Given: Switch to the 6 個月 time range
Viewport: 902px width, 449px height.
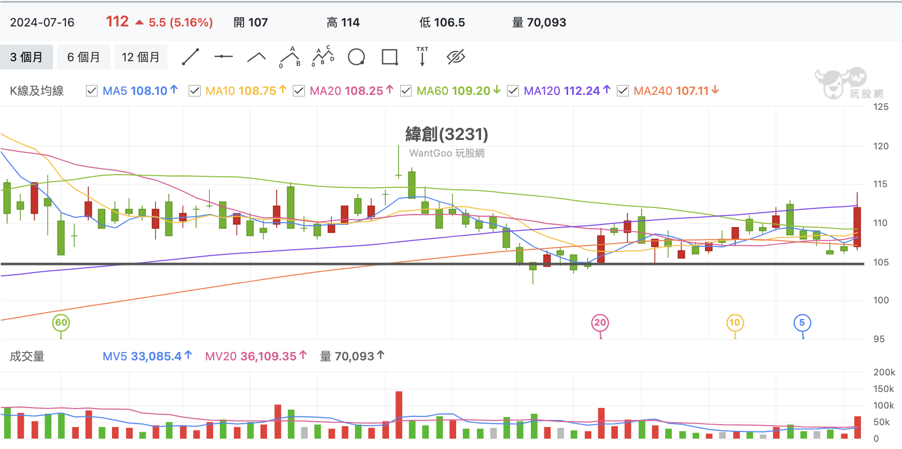Looking at the screenshot, I should pyautogui.click(x=83, y=57).
